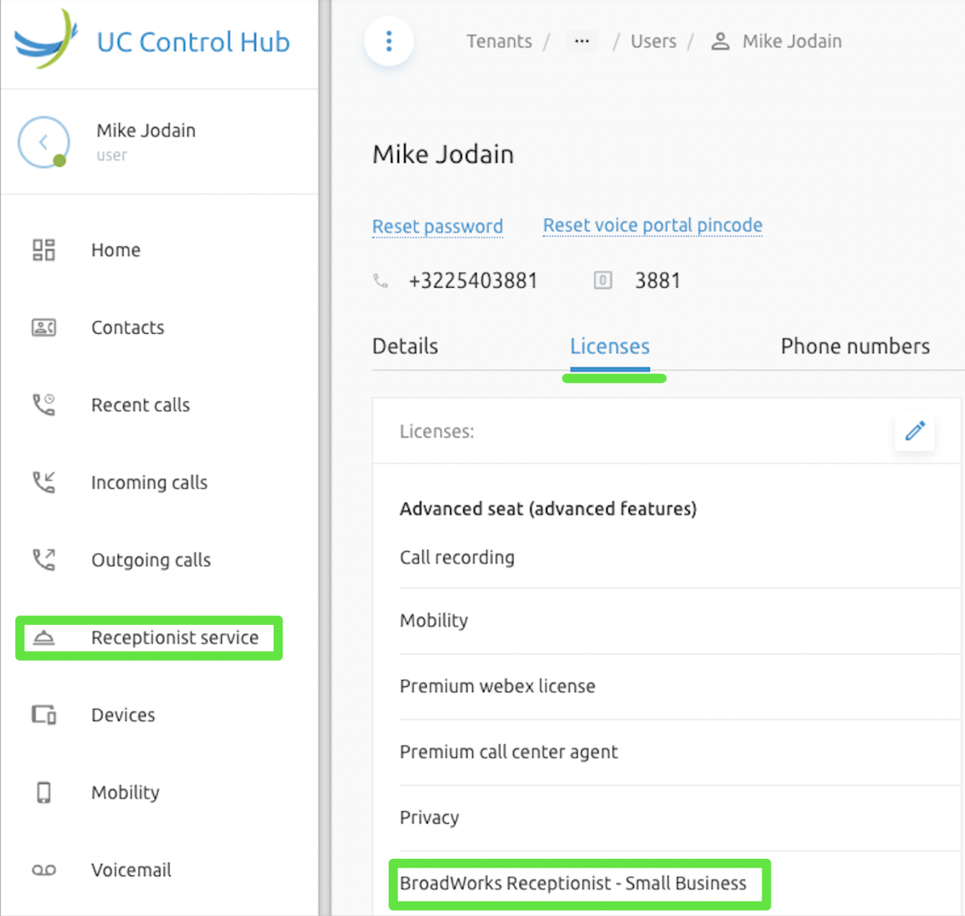
Task: Click the user icon in breadcrumb
Action: (720, 41)
